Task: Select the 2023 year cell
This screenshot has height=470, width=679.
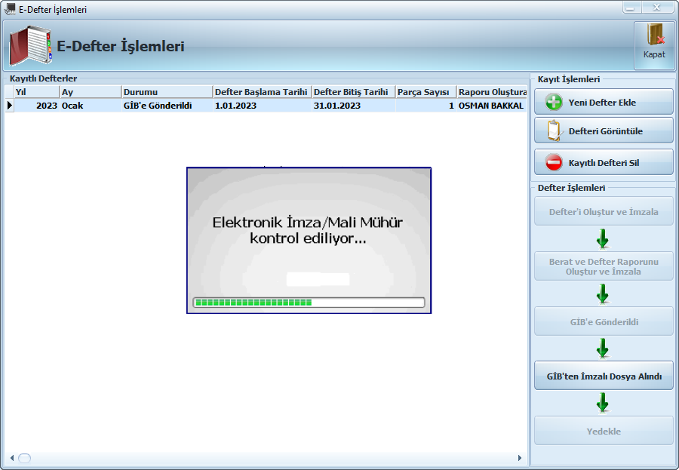Action: (x=37, y=106)
